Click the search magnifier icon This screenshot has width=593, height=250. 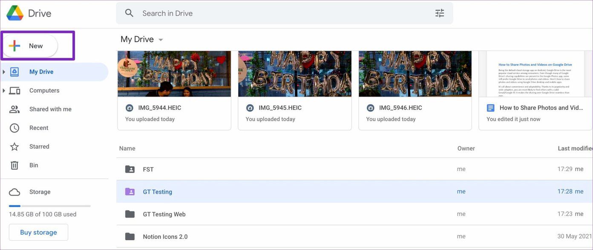pyautogui.click(x=130, y=13)
